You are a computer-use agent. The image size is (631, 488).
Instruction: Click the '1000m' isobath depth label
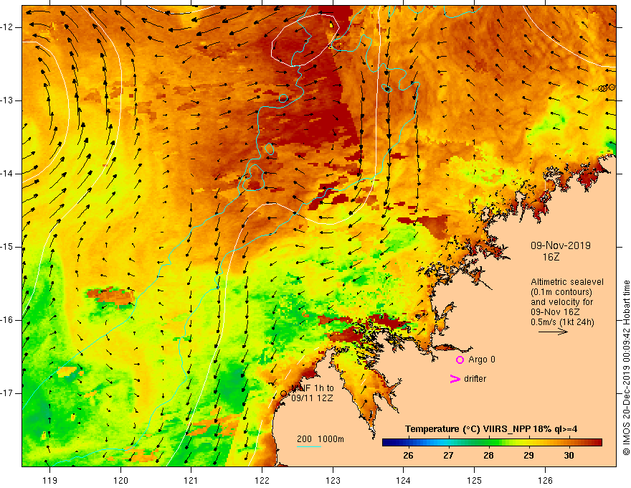331,439
